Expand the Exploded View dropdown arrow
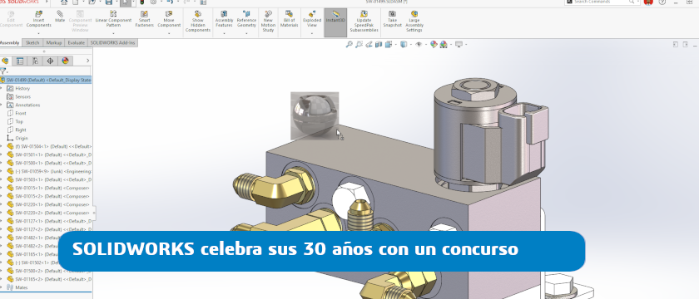The height and width of the screenshot is (299, 699). point(311,34)
